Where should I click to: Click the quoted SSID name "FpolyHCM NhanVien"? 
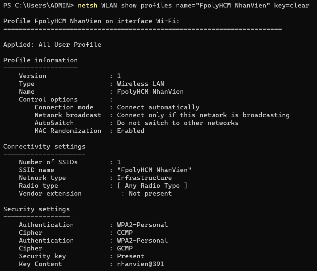coord(154,170)
